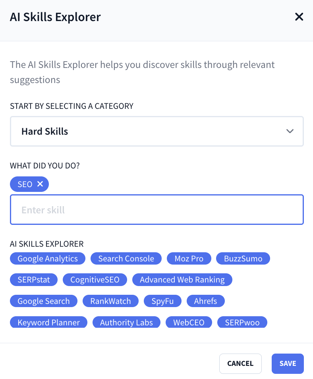Click the Google Search suggestion

click(x=43, y=301)
